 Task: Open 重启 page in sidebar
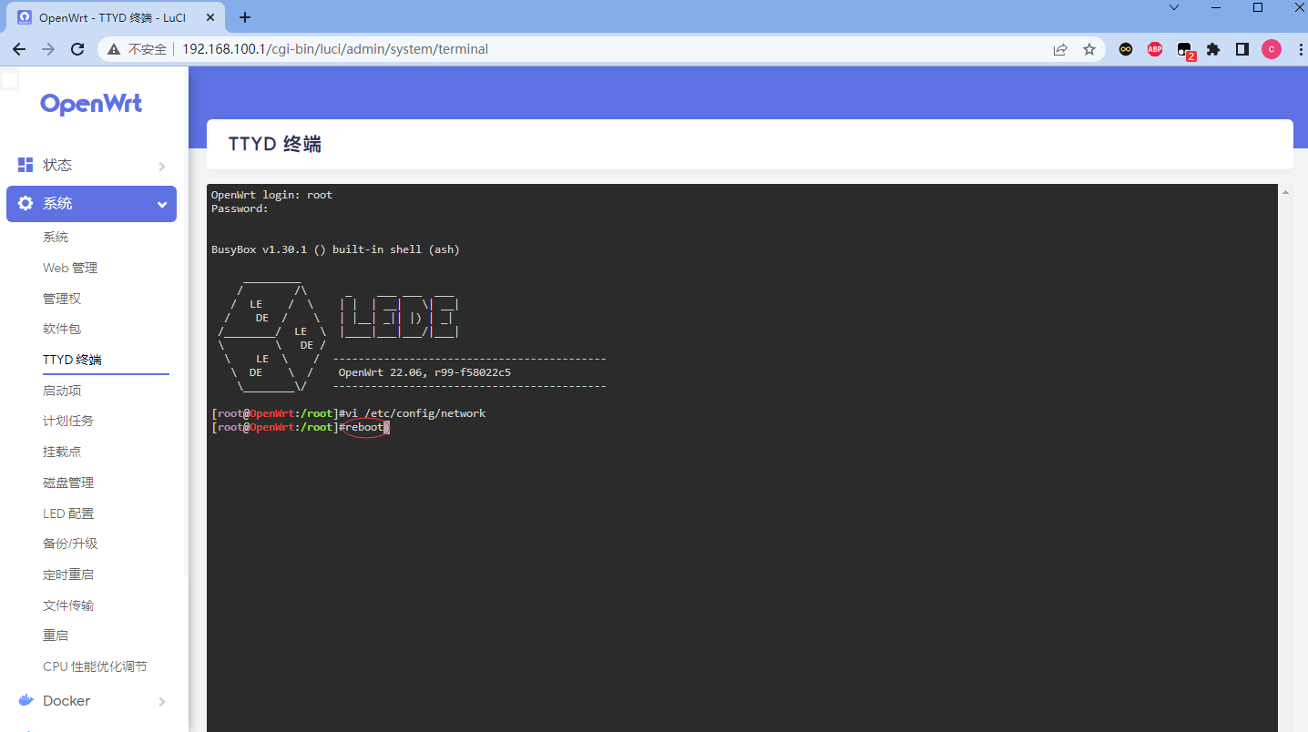(x=56, y=635)
